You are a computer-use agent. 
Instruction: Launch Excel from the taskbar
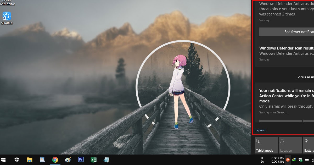click(93, 159)
